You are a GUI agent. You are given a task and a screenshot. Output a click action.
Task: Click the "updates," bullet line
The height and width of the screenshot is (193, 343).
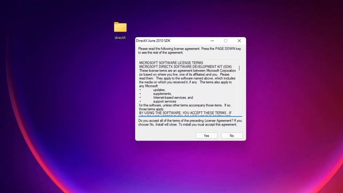coord(159,90)
